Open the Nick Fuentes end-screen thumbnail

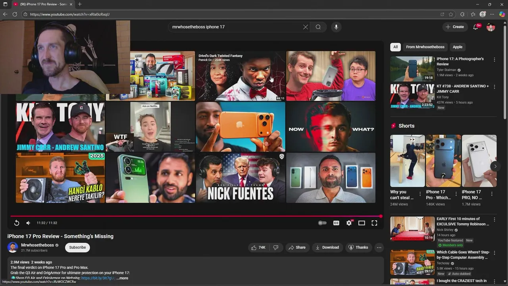click(241, 178)
